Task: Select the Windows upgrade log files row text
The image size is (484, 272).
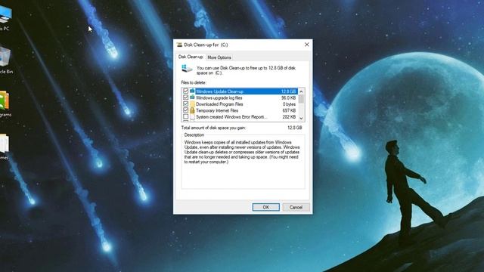Action: click(x=219, y=97)
